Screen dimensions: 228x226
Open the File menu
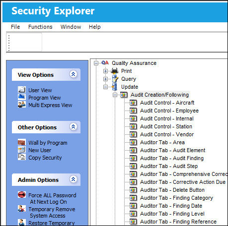(x=15, y=27)
